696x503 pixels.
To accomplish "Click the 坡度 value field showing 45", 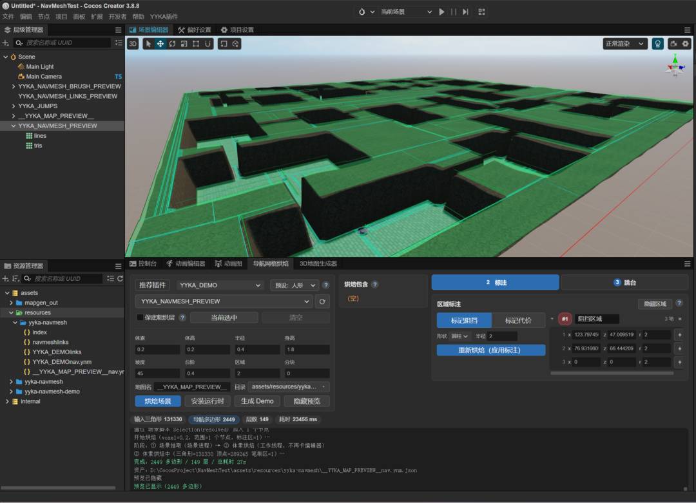I will (157, 374).
